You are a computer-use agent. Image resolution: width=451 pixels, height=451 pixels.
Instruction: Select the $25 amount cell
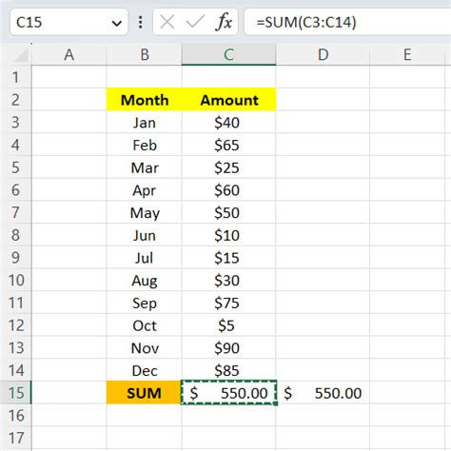tap(228, 167)
